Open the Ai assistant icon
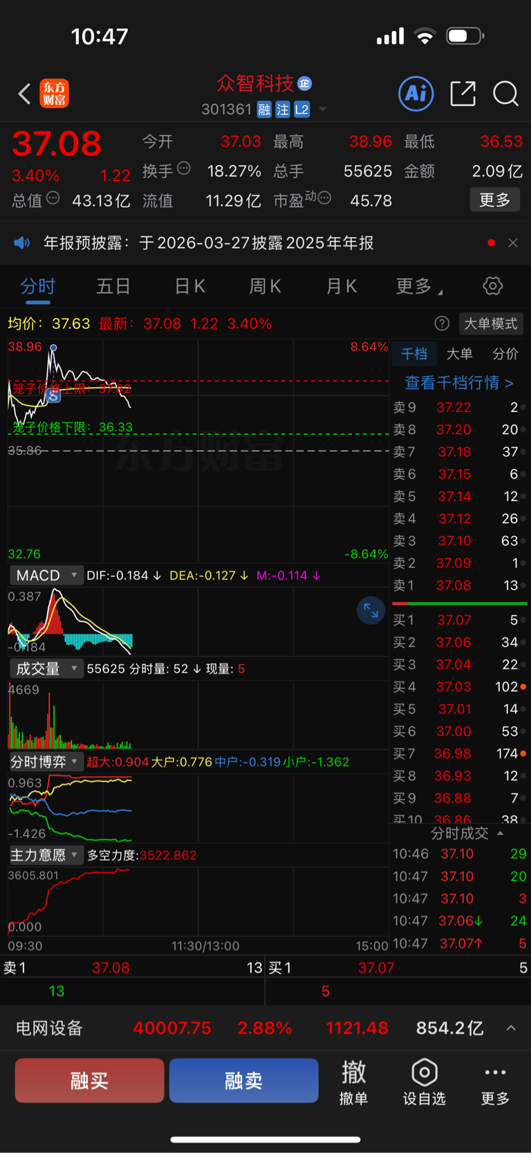Image resolution: width=531 pixels, height=1153 pixels. point(416,93)
